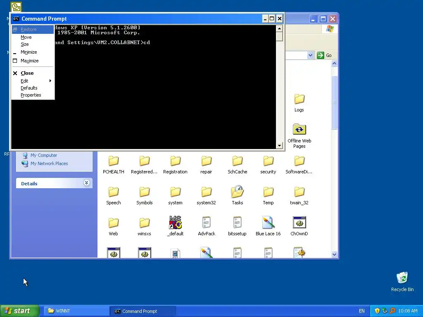Expand the Details panel chevron
The width and height of the screenshot is (423, 317).
86,183
